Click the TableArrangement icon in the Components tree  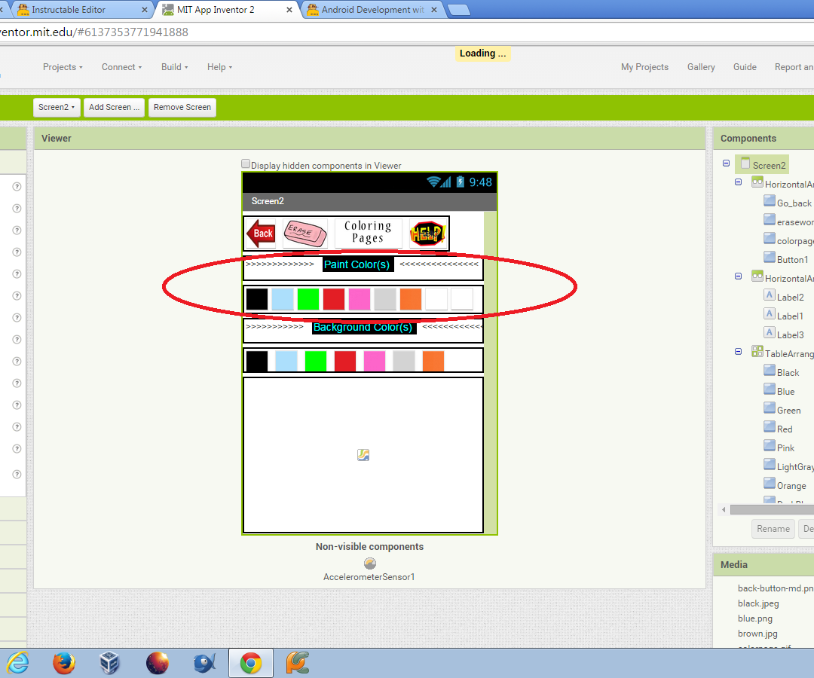[757, 351]
